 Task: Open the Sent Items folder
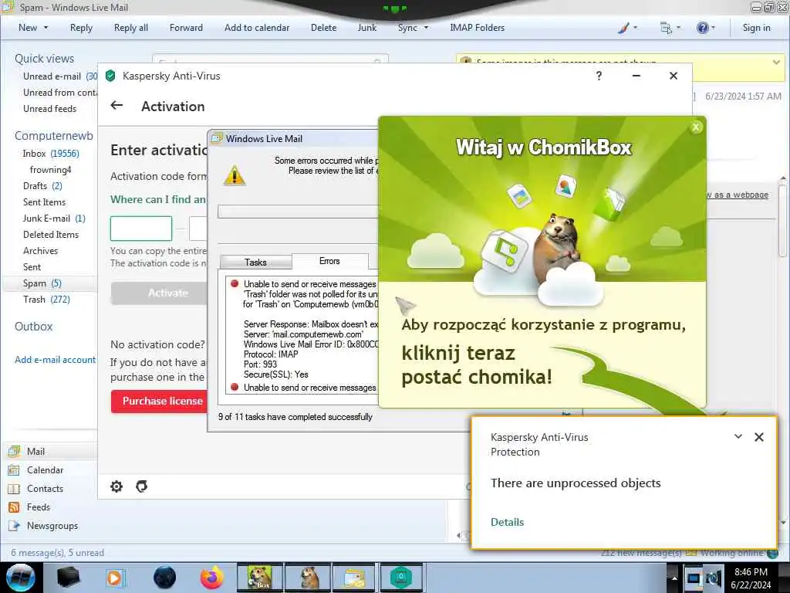tap(44, 202)
